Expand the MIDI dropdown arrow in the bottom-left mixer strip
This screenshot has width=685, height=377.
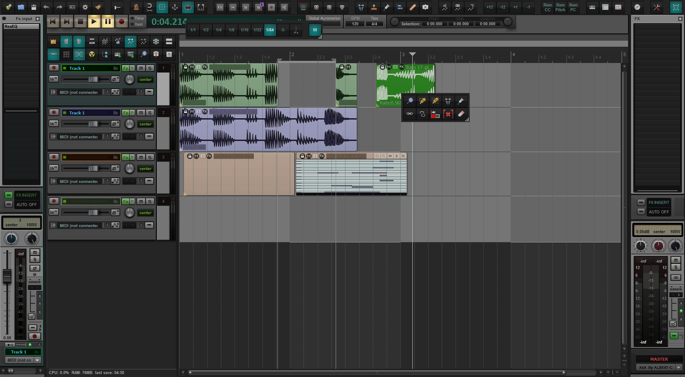click(37, 360)
